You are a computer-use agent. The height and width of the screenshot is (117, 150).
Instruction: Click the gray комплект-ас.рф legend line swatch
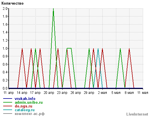7,114
